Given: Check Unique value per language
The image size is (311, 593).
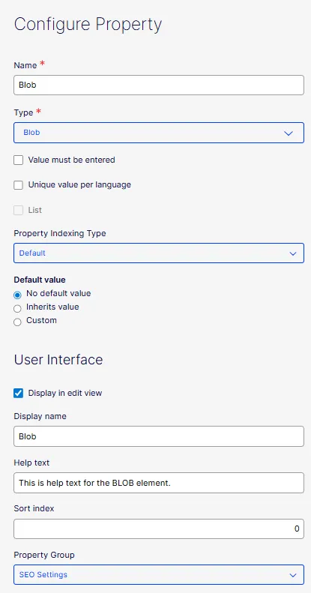Looking at the screenshot, I should (18, 185).
